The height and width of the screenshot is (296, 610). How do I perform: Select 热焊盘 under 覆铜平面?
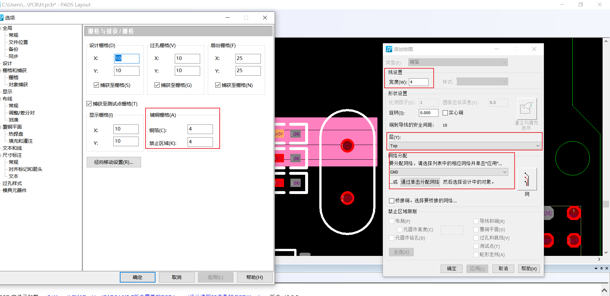(x=15, y=134)
